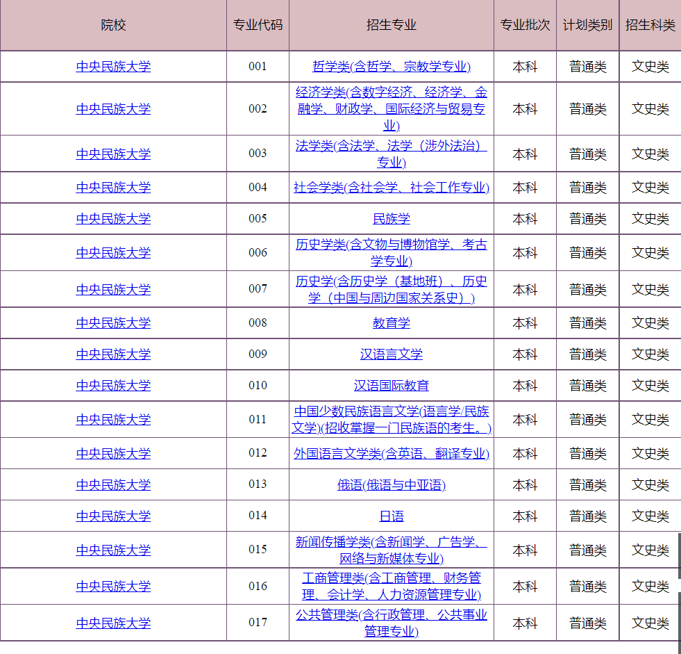The width and height of the screenshot is (681, 654).
Task: Open the 日语 major link
Action: click(x=392, y=516)
